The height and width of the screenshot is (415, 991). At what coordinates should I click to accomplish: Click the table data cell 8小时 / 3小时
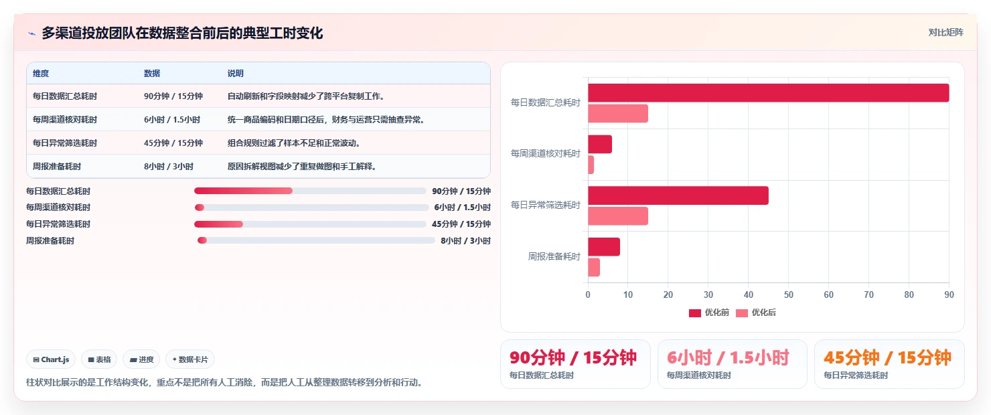(x=169, y=167)
